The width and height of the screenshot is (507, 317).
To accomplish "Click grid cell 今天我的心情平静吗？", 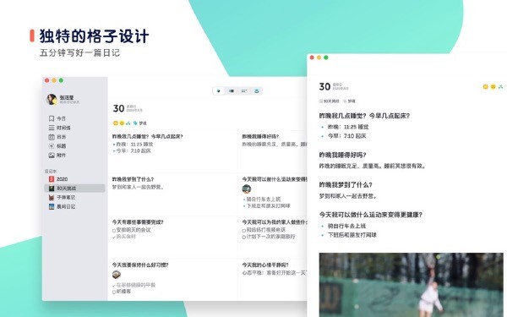I will click(273, 279).
